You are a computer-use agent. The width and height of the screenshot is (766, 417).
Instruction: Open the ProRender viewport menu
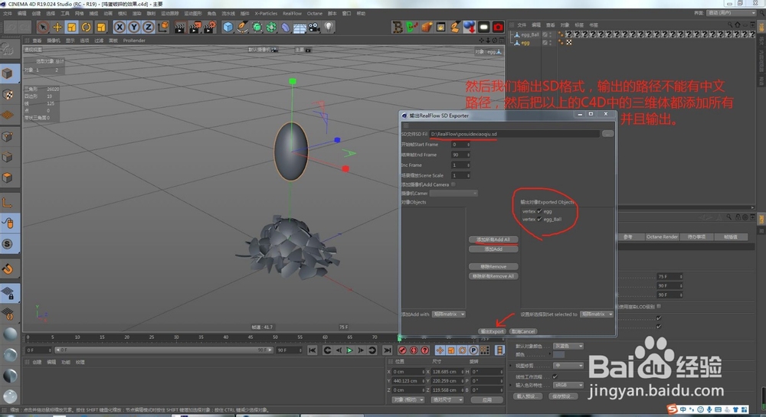(134, 41)
